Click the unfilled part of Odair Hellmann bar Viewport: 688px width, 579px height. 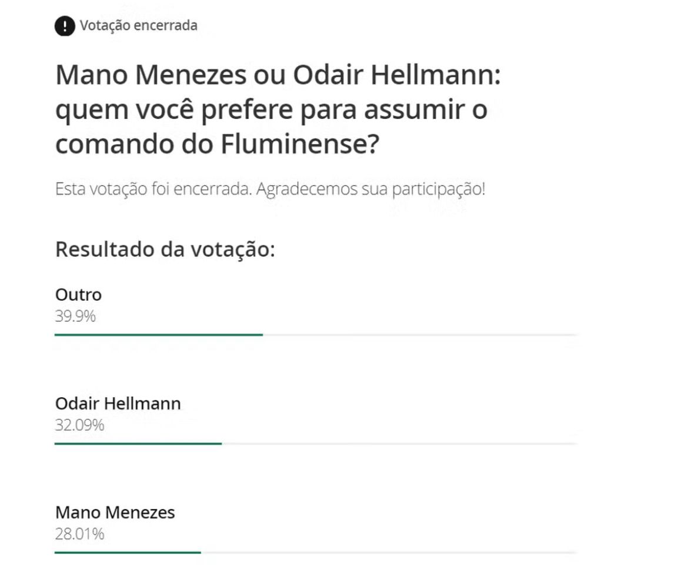(399, 443)
